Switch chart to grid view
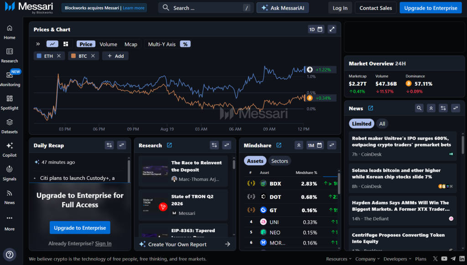467x265 pixels. pyautogui.click(x=66, y=44)
